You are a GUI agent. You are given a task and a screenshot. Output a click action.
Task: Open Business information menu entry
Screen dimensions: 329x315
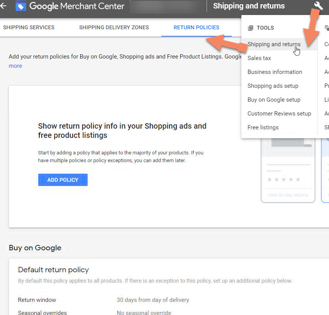pos(275,72)
